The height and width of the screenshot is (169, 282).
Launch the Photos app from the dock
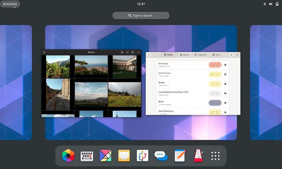coord(68,155)
